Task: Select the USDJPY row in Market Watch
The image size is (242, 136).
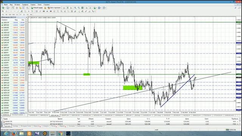Action: point(13,30)
